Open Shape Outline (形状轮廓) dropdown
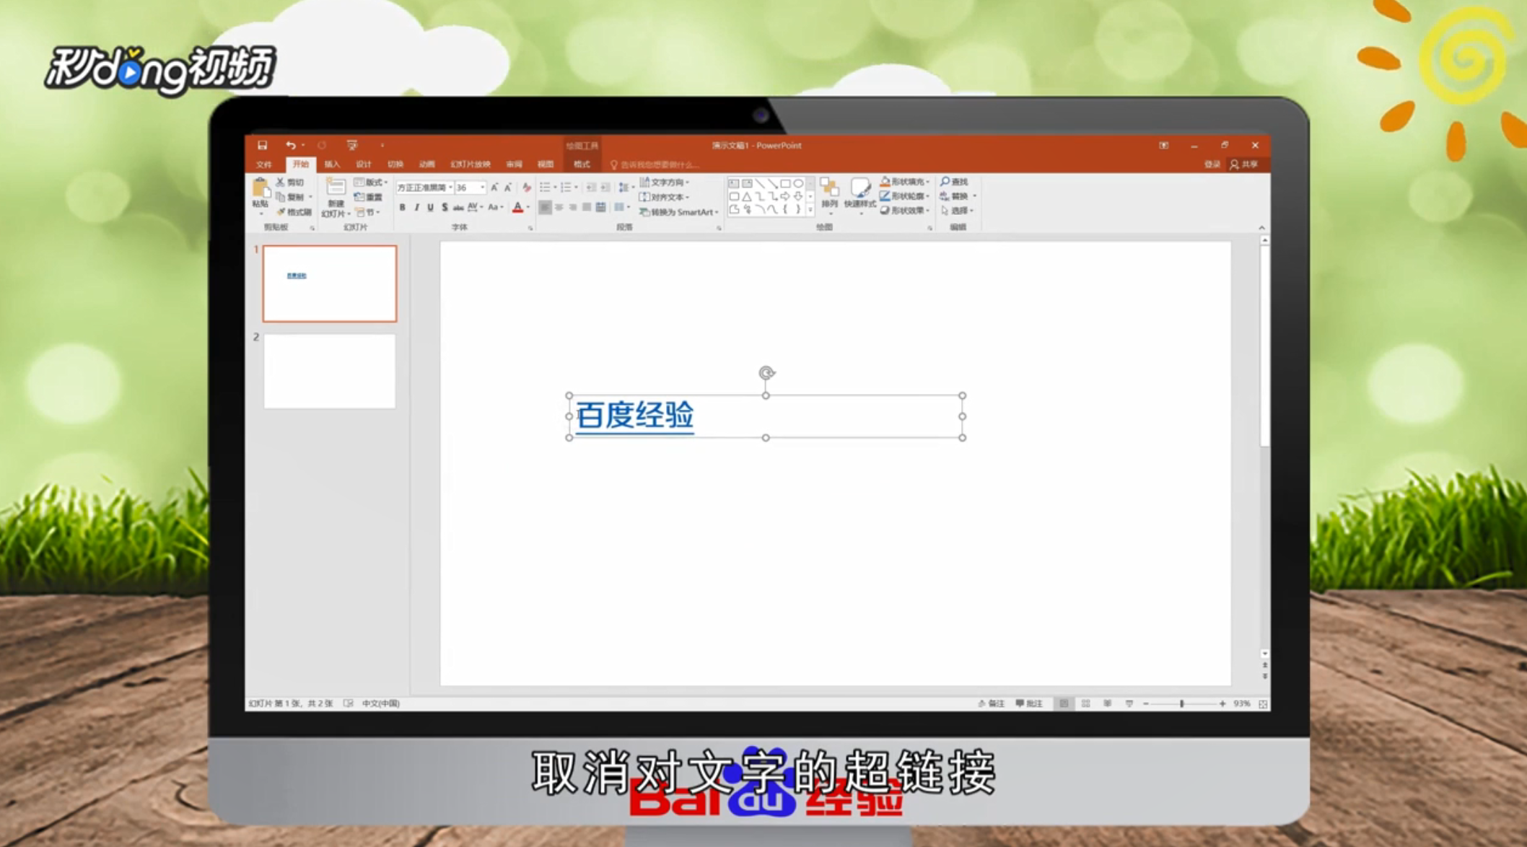Image resolution: width=1527 pixels, height=847 pixels. tap(904, 196)
